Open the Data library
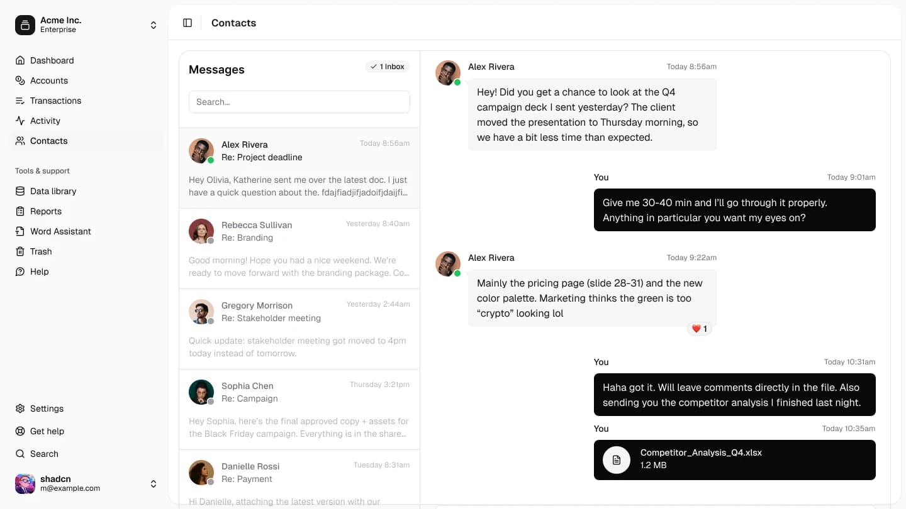Image resolution: width=906 pixels, height=509 pixels. (x=53, y=191)
